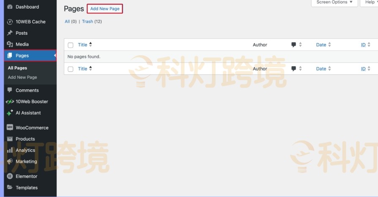The height and width of the screenshot is (197, 378).
Task: Open the Analytics menu
Action: point(30,150)
